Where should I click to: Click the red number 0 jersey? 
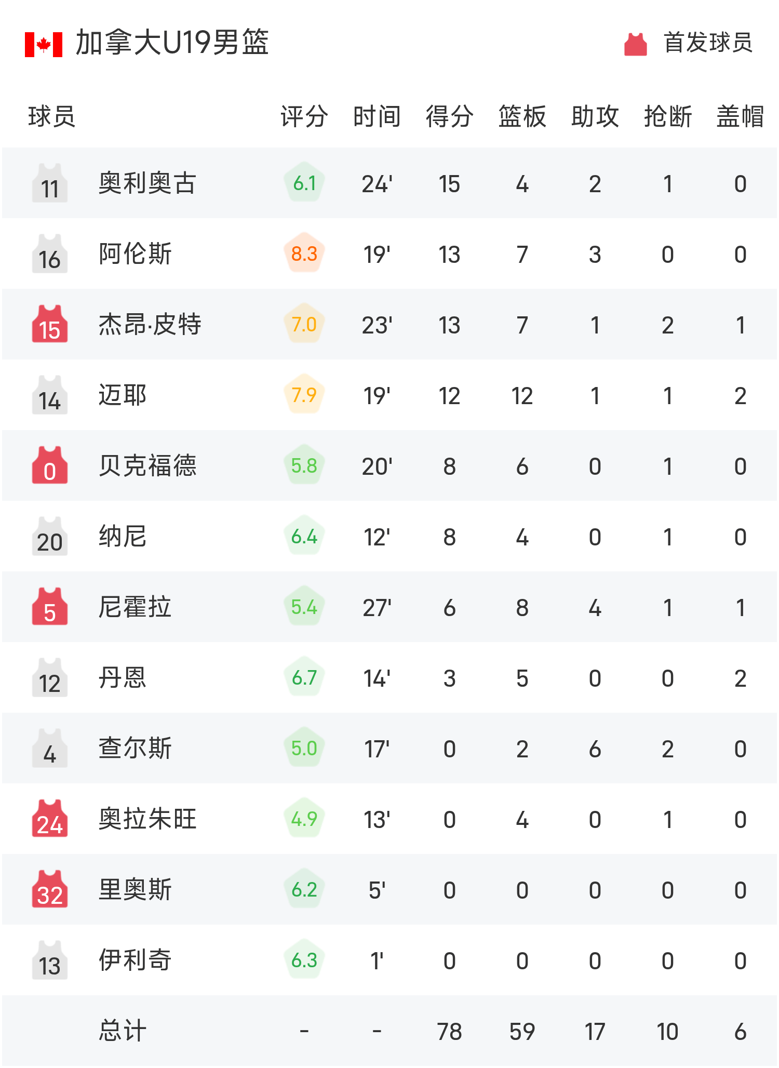coord(50,466)
